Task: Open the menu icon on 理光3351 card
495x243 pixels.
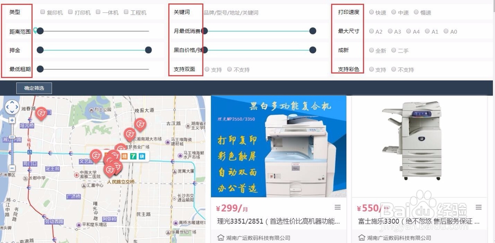Action: [x=338, y=207]
